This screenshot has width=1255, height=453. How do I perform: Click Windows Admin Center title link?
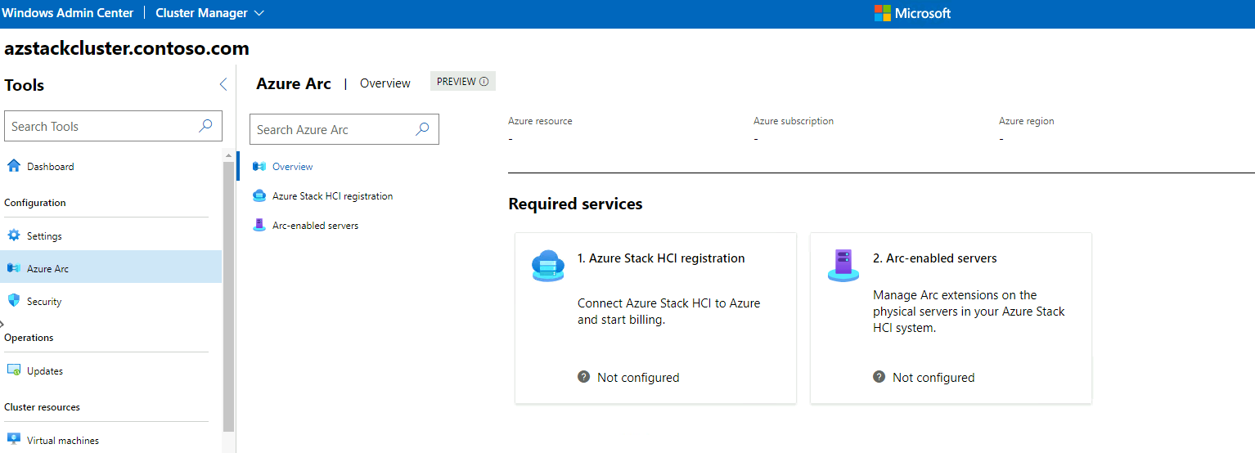coord(67,13)
